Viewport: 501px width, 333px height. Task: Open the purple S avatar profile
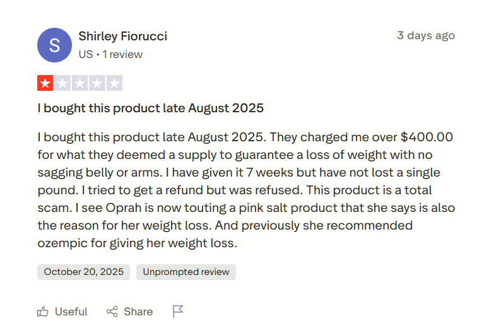54,45
